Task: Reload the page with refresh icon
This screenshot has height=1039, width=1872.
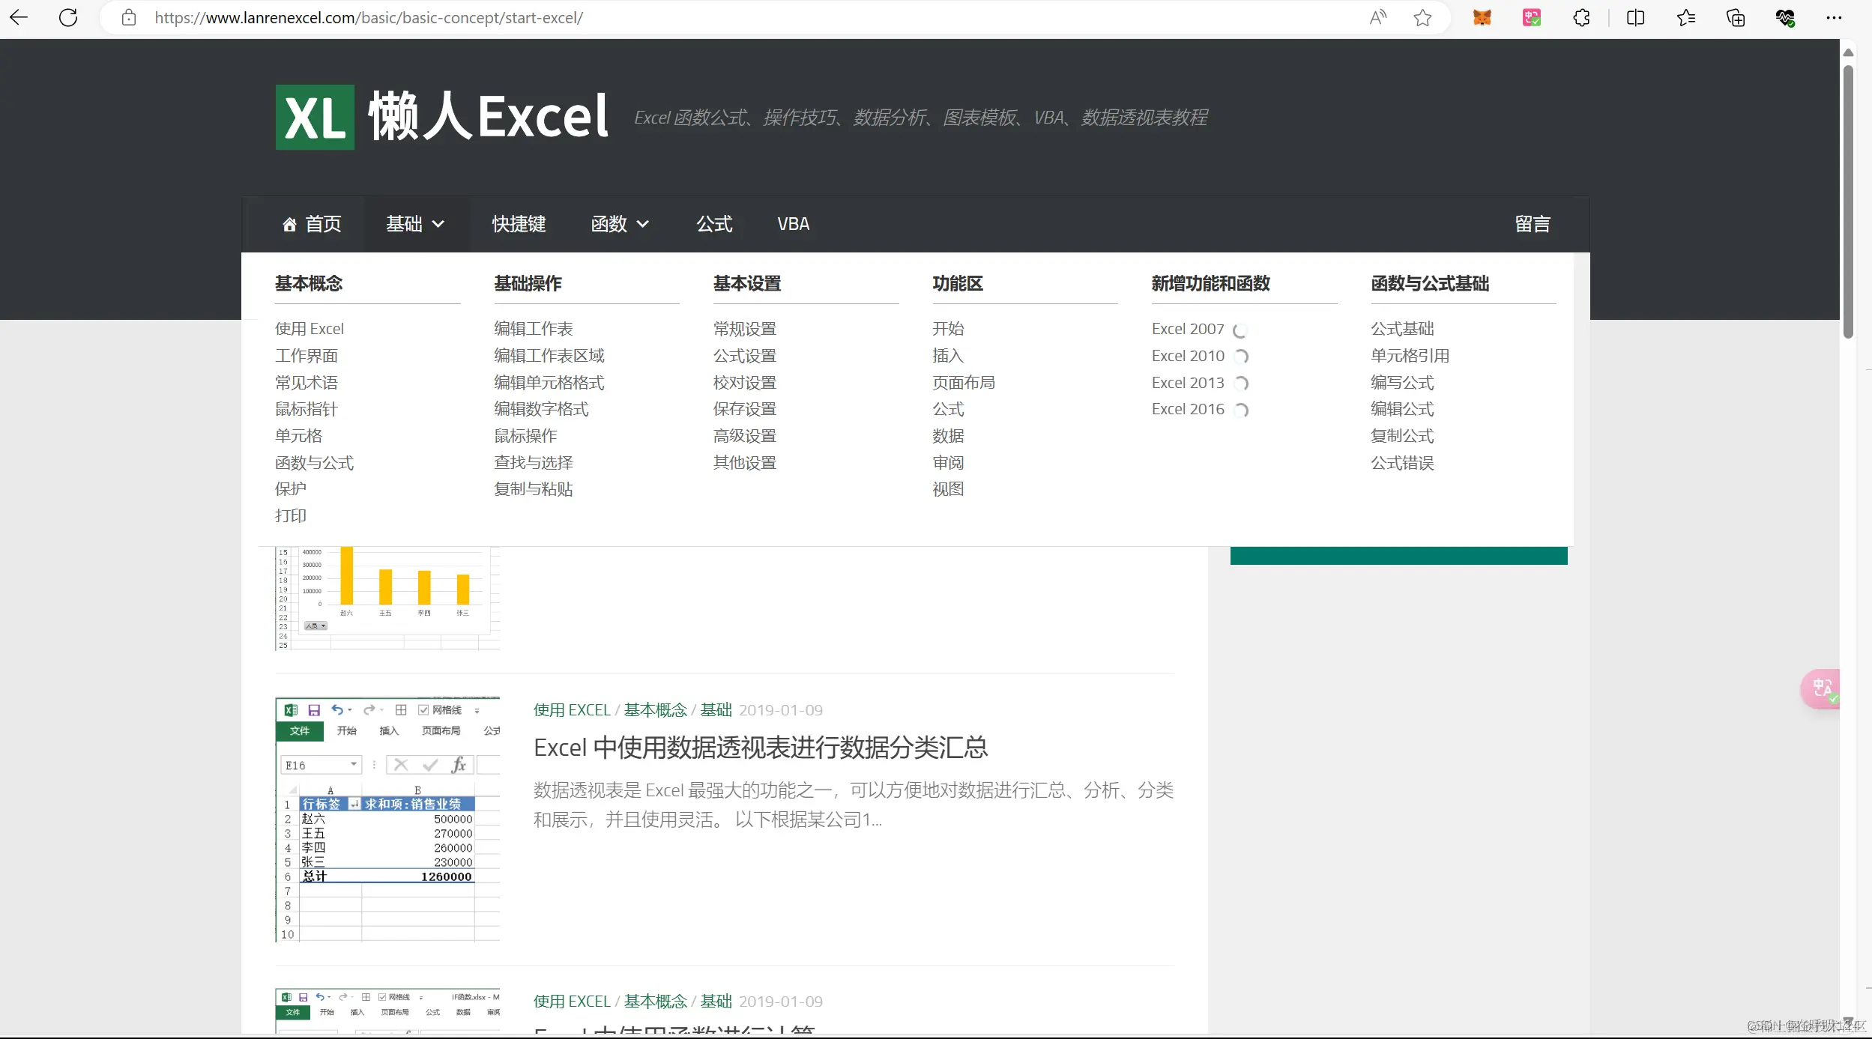Action: (x=68, y=17)
